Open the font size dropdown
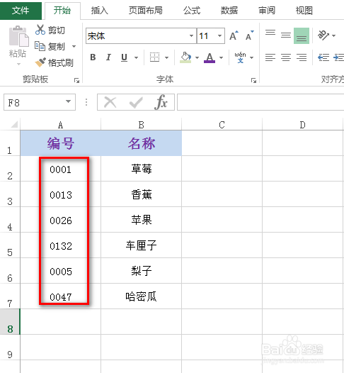Viewport: 344px width, 373px height. 219,35
